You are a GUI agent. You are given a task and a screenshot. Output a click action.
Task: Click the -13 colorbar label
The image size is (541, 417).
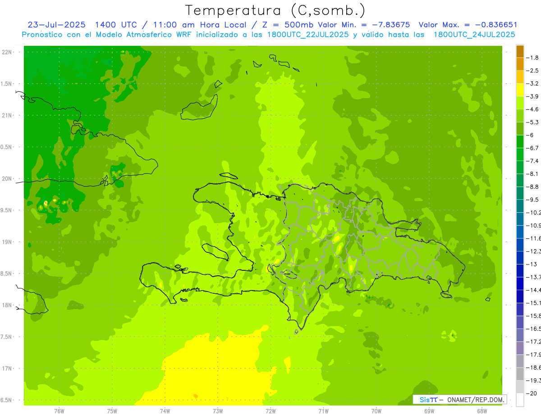tap(532, 264)
